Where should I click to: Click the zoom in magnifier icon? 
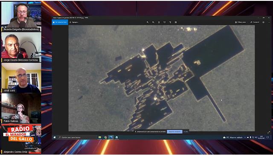(x=148, y=22)
